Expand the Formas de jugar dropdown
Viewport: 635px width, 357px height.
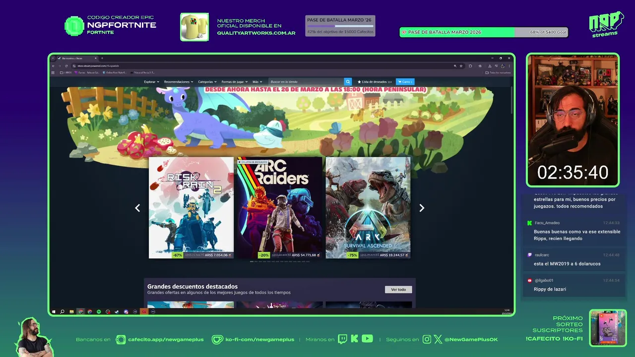[x=235, y=82]
